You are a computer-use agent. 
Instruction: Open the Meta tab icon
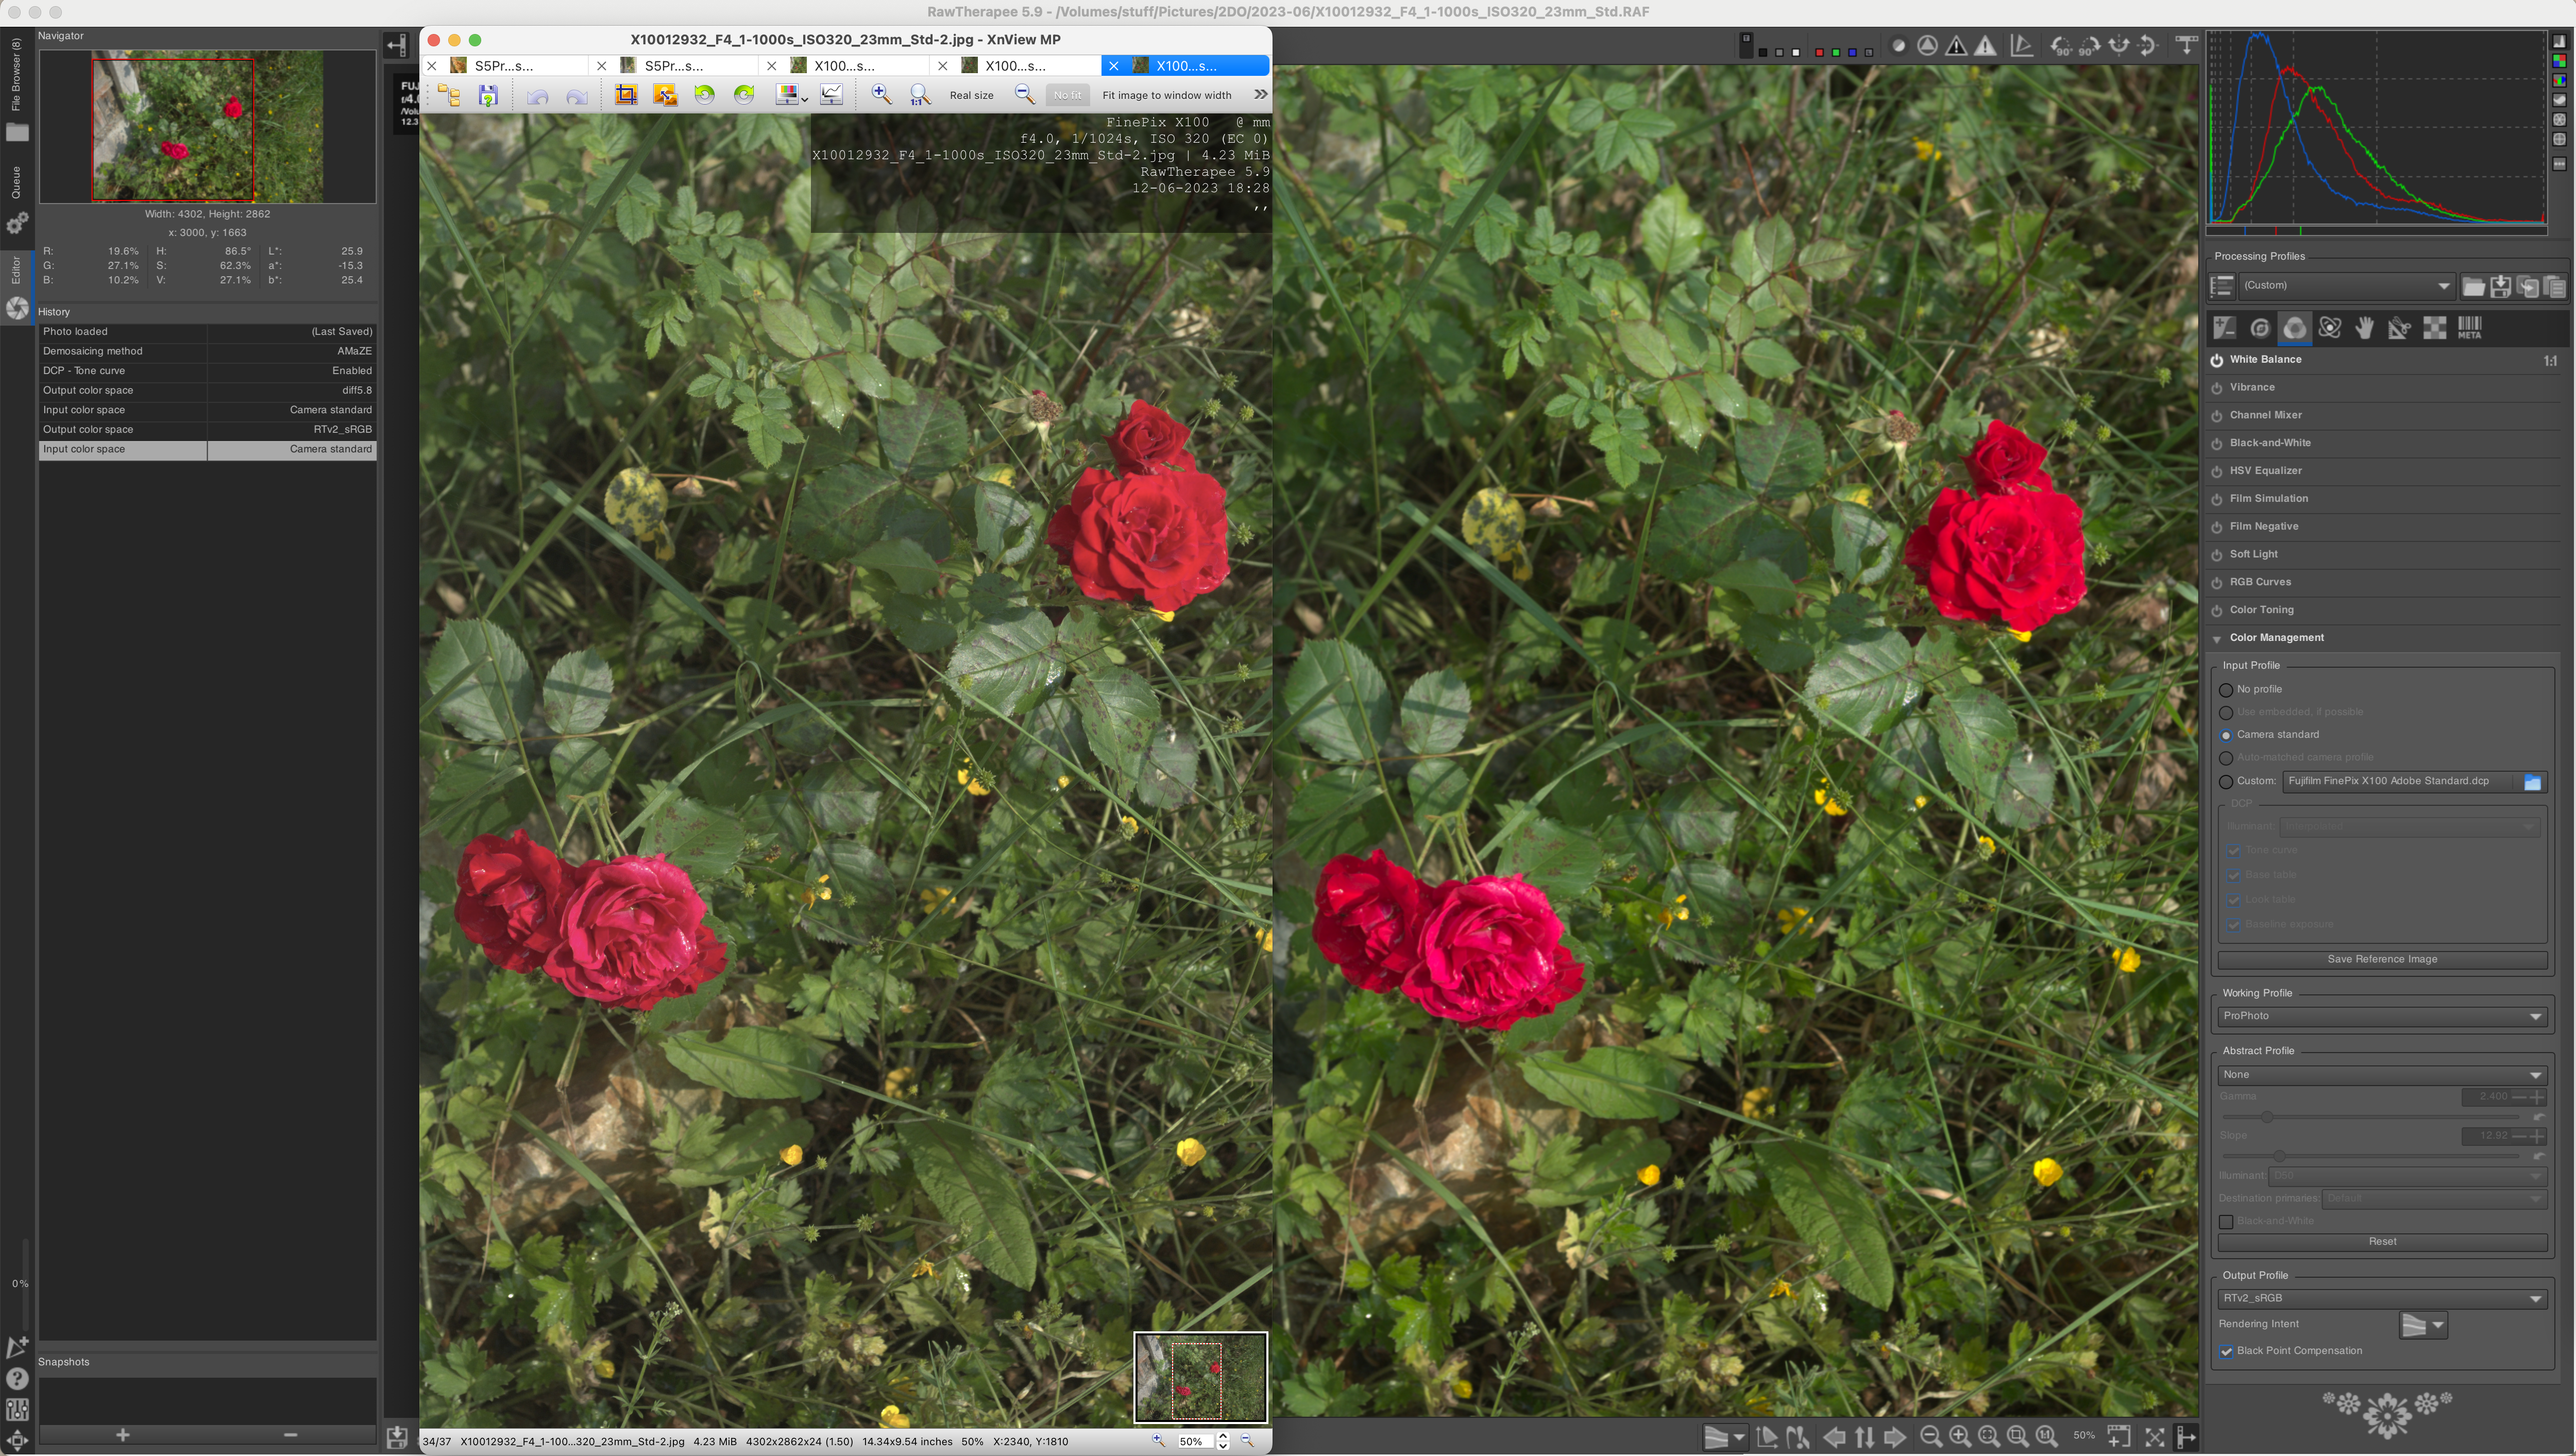[x=2469, y=328]
